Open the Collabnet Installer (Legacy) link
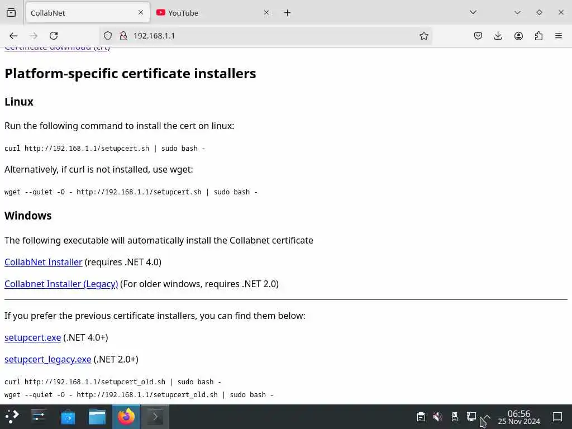 point(61,284)
